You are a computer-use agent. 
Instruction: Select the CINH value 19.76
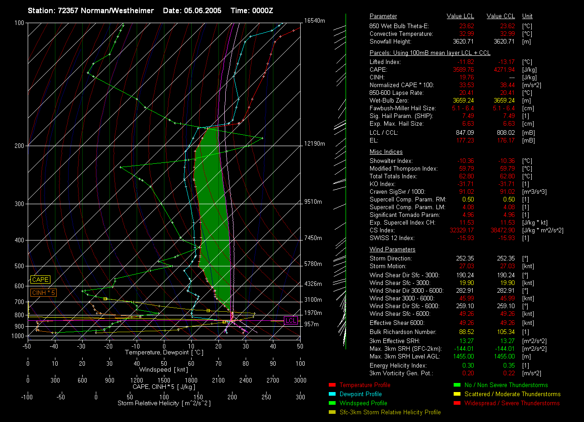coord(466,78)
